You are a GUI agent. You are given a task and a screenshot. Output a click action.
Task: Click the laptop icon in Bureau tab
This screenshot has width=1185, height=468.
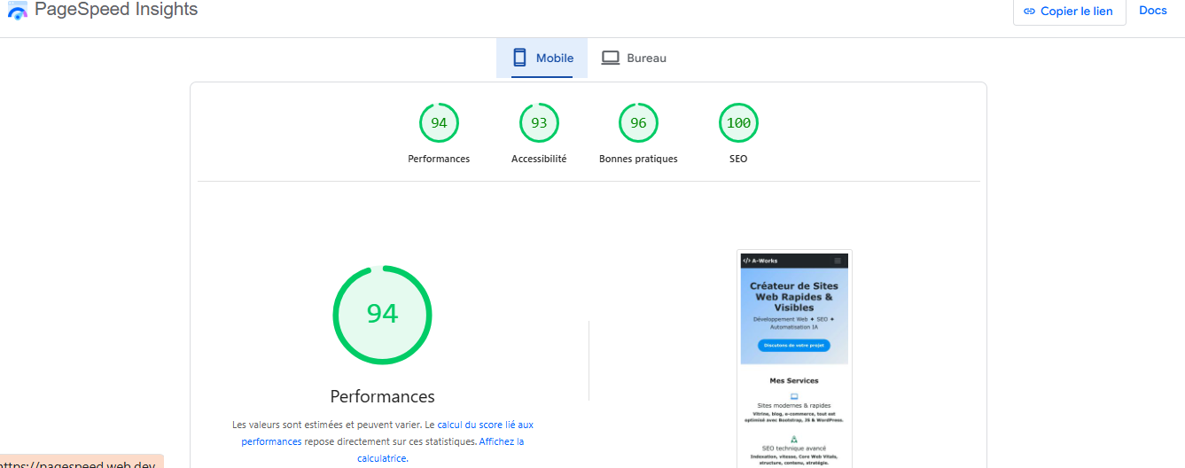tap(610, 58)
